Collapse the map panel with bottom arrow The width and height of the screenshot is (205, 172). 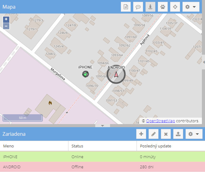coord(103,126)
